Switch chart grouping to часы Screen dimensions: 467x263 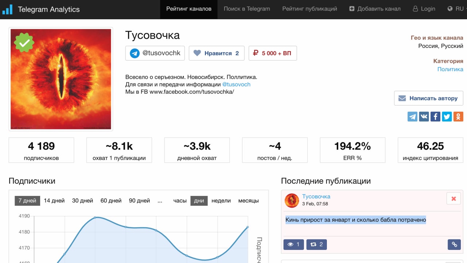pyautogui.click(x=180, y=201)
